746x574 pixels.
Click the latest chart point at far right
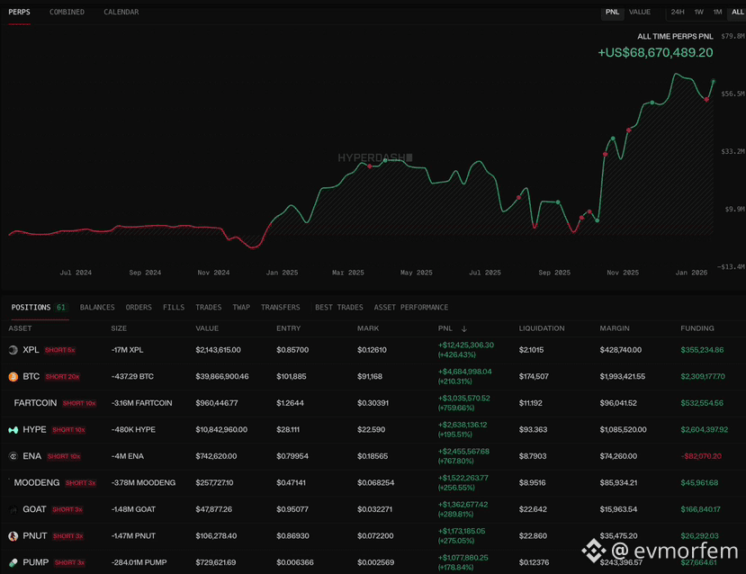pos(714,82)
